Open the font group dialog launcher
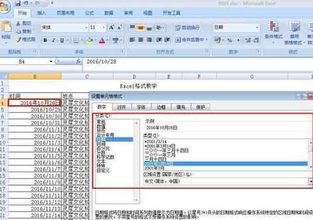This screenshot has width=313, height=220. [122, 51]
